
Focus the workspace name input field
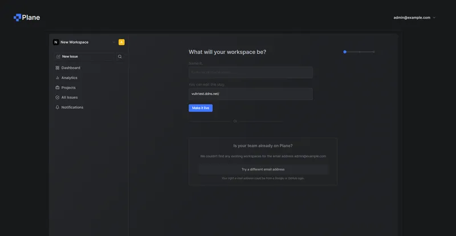(250, 72)
